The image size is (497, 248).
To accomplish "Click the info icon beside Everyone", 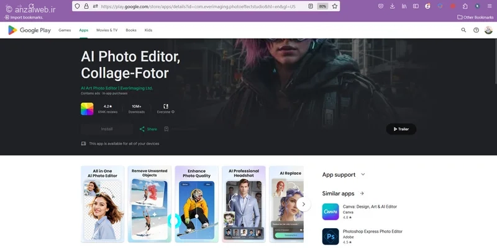I will pyautogui.click(x=173, y=112).
